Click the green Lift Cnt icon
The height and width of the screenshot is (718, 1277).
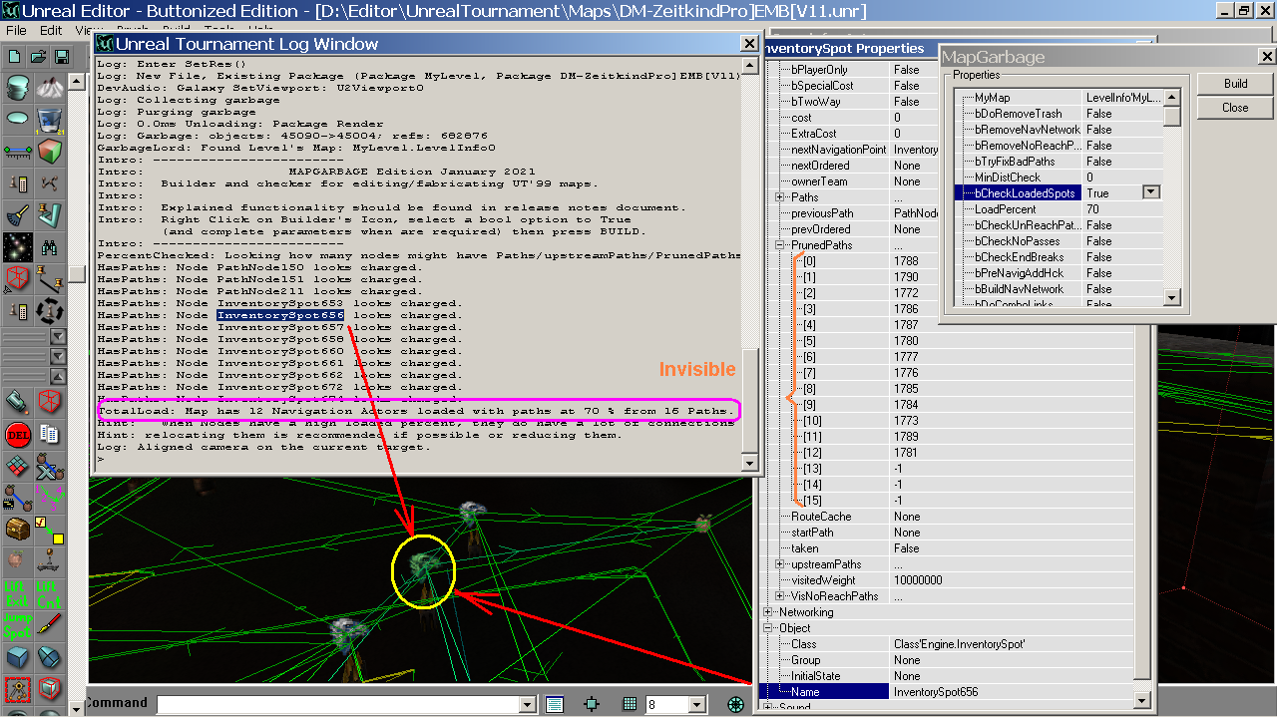tap(49, 593)
